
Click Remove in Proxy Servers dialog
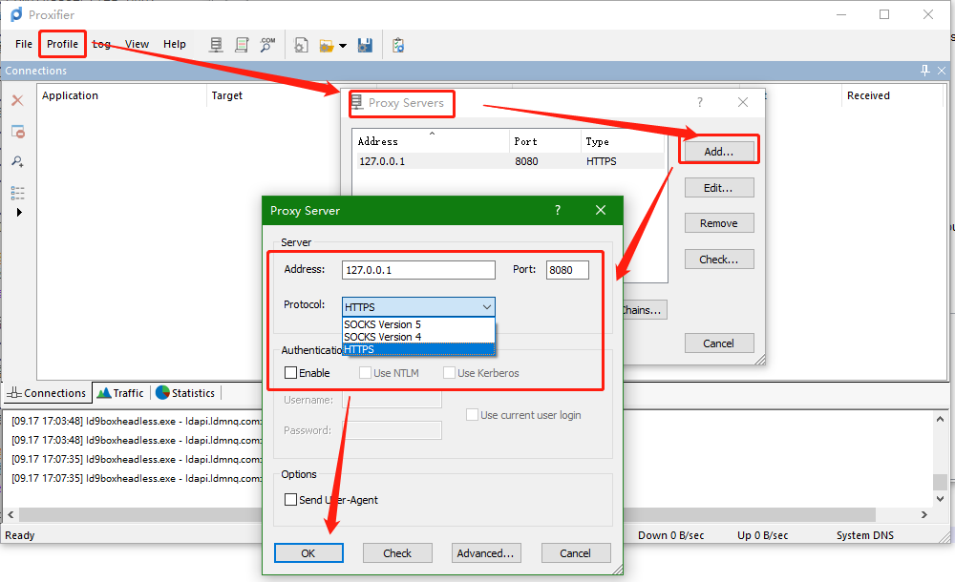coord(719,223)
